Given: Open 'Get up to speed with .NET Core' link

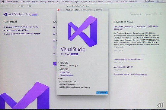Looking at the screenshot, I should tap(17, 30).
